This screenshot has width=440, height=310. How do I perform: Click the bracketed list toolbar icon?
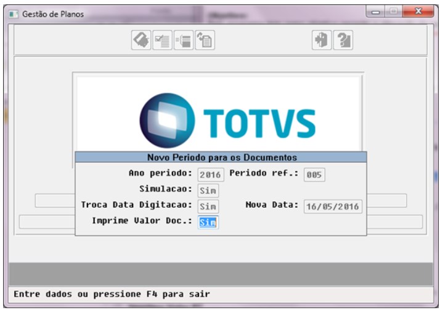(184, 40)
